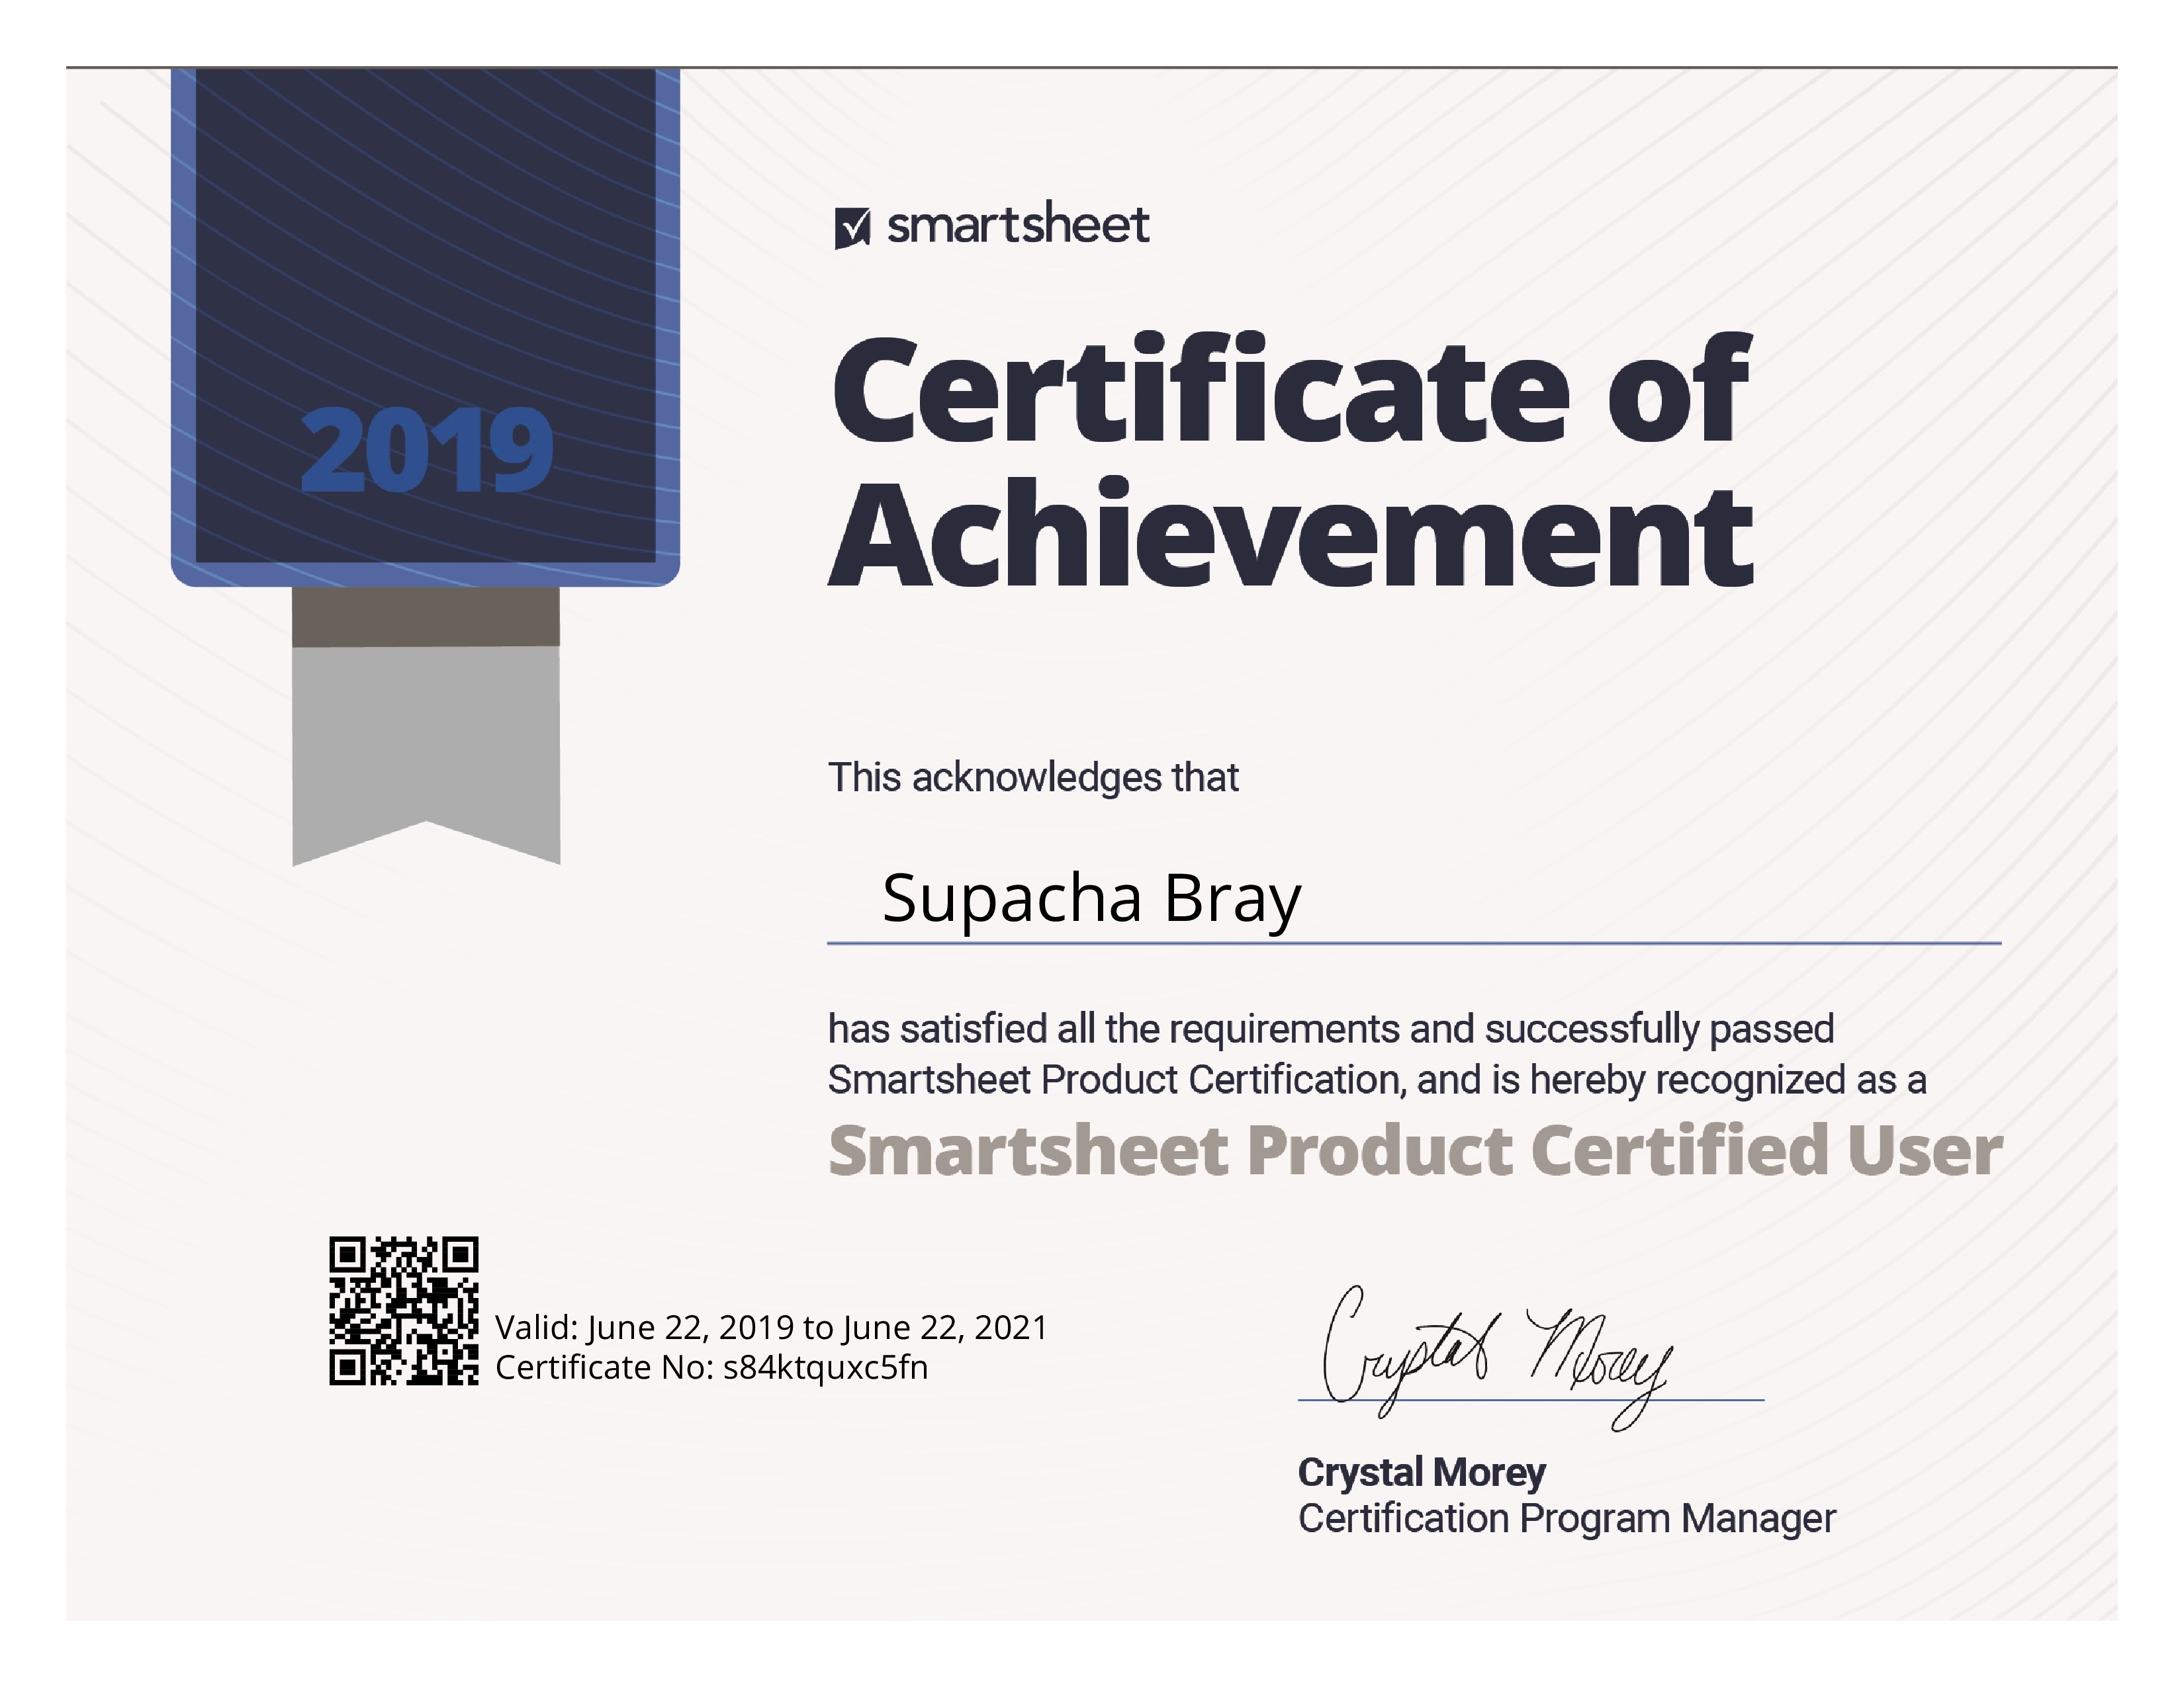This screenshot has height=1687, width=2184.
Task: Select the 2019 year on the ribbon badge
Action: (x=427, y=450)
